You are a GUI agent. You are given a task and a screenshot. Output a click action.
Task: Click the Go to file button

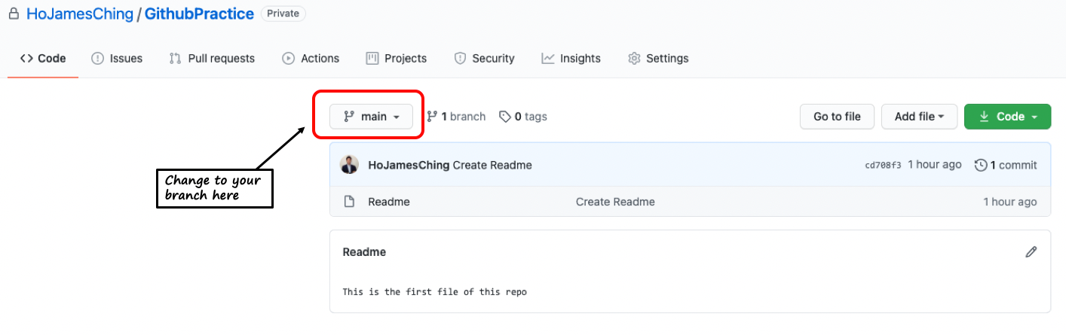click(x=837, y=117)
